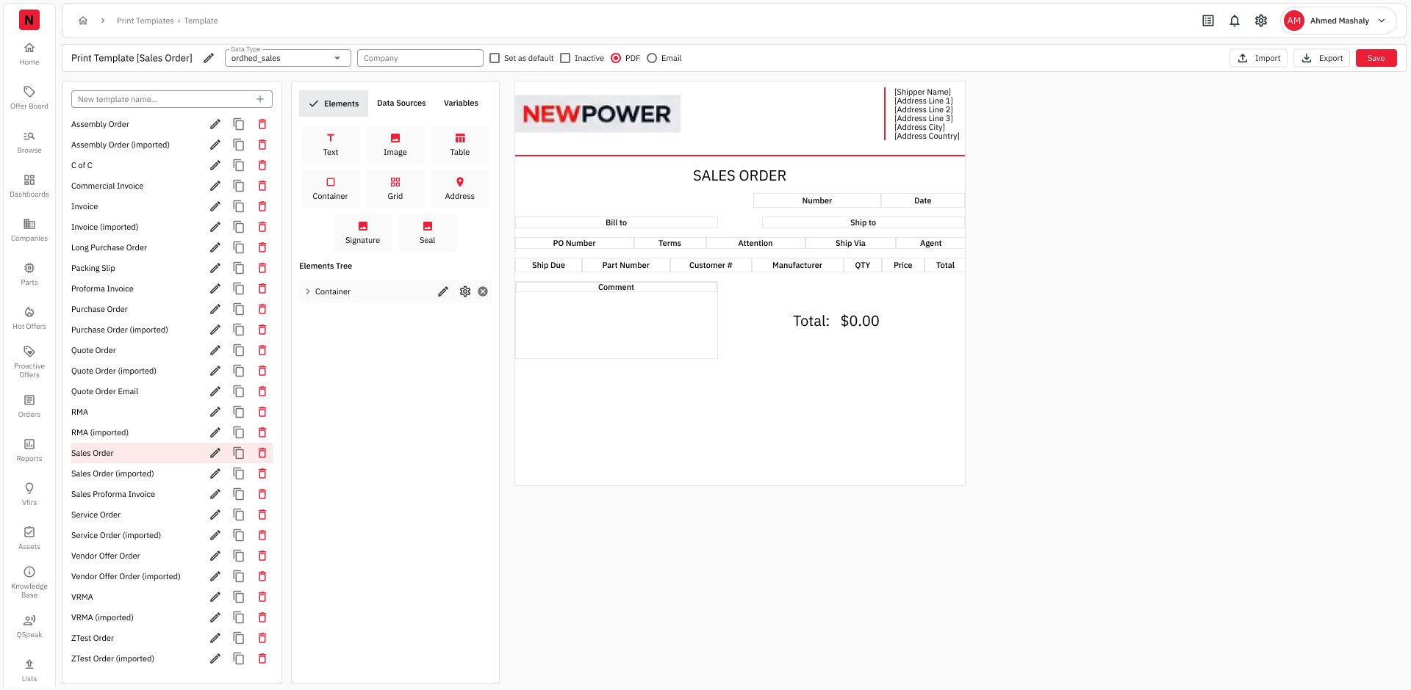Open notifications bell
Image resolution: width=1411 pixels, height=690 pixels.
1235,21
